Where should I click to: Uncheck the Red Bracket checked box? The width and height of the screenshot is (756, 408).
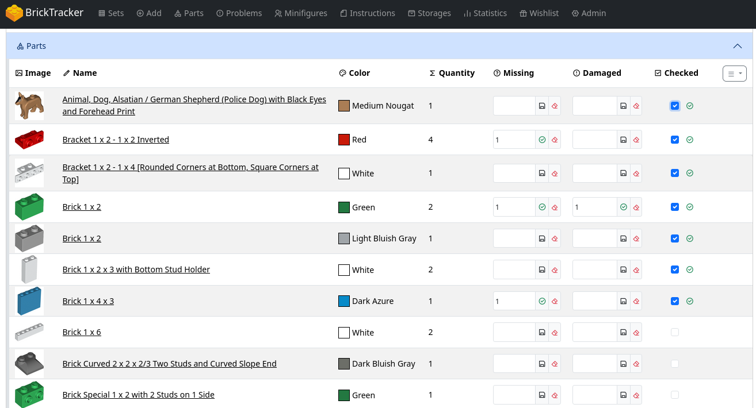pyautogui.click(x=675, y=140)
